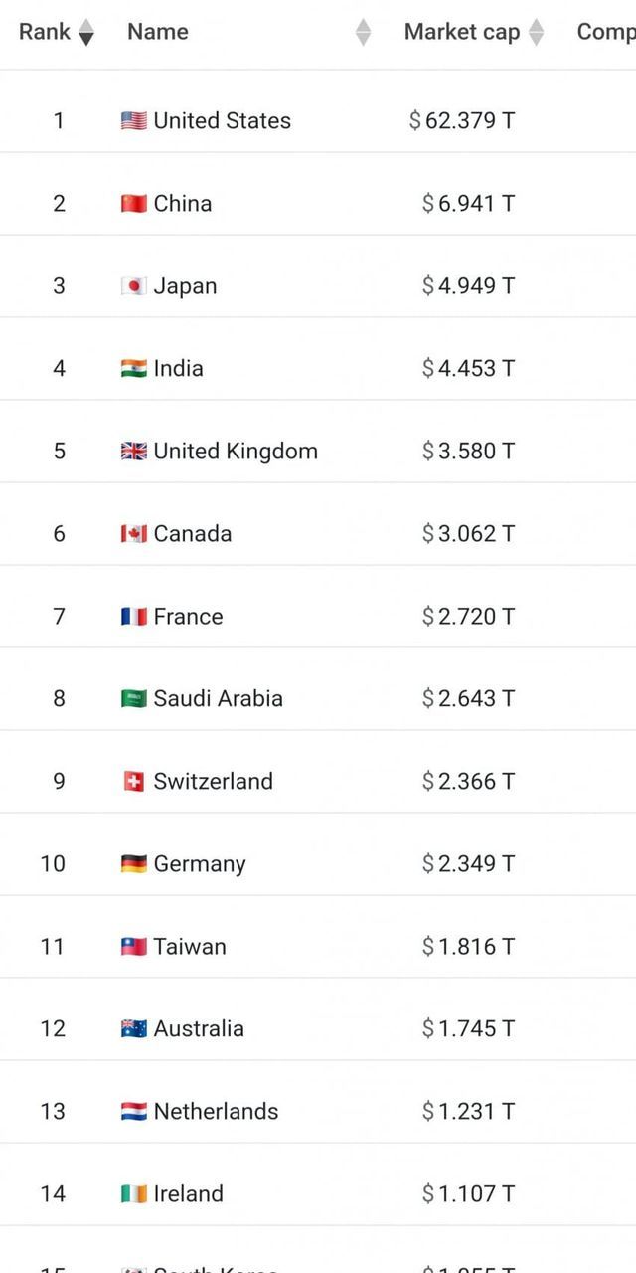The width and height of the screenshot is (636, 1273).
Task: Open the Netherlands country link
Action: 216,1112
